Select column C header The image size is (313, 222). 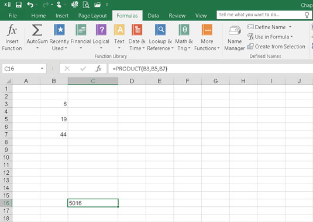93,81
